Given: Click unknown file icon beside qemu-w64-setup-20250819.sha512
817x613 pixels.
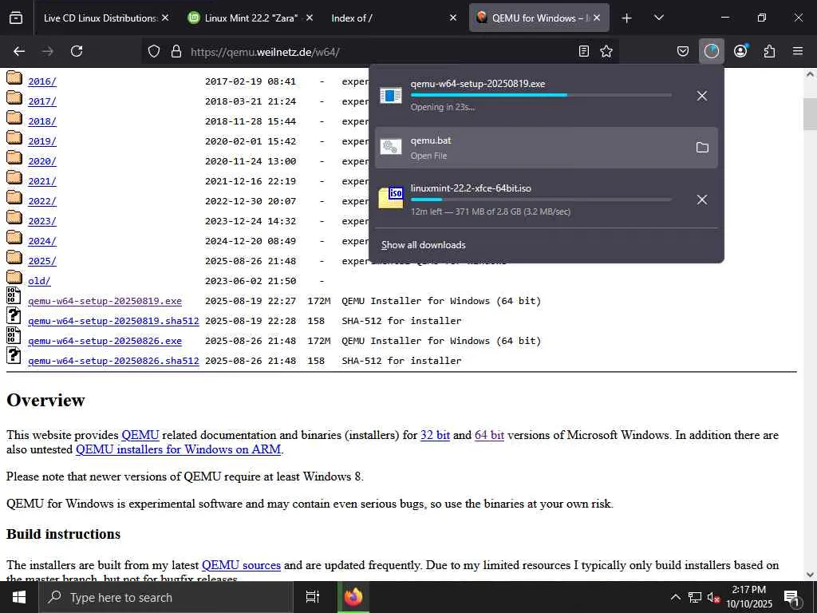Looking at the screenshot, I should click(14, 315).
